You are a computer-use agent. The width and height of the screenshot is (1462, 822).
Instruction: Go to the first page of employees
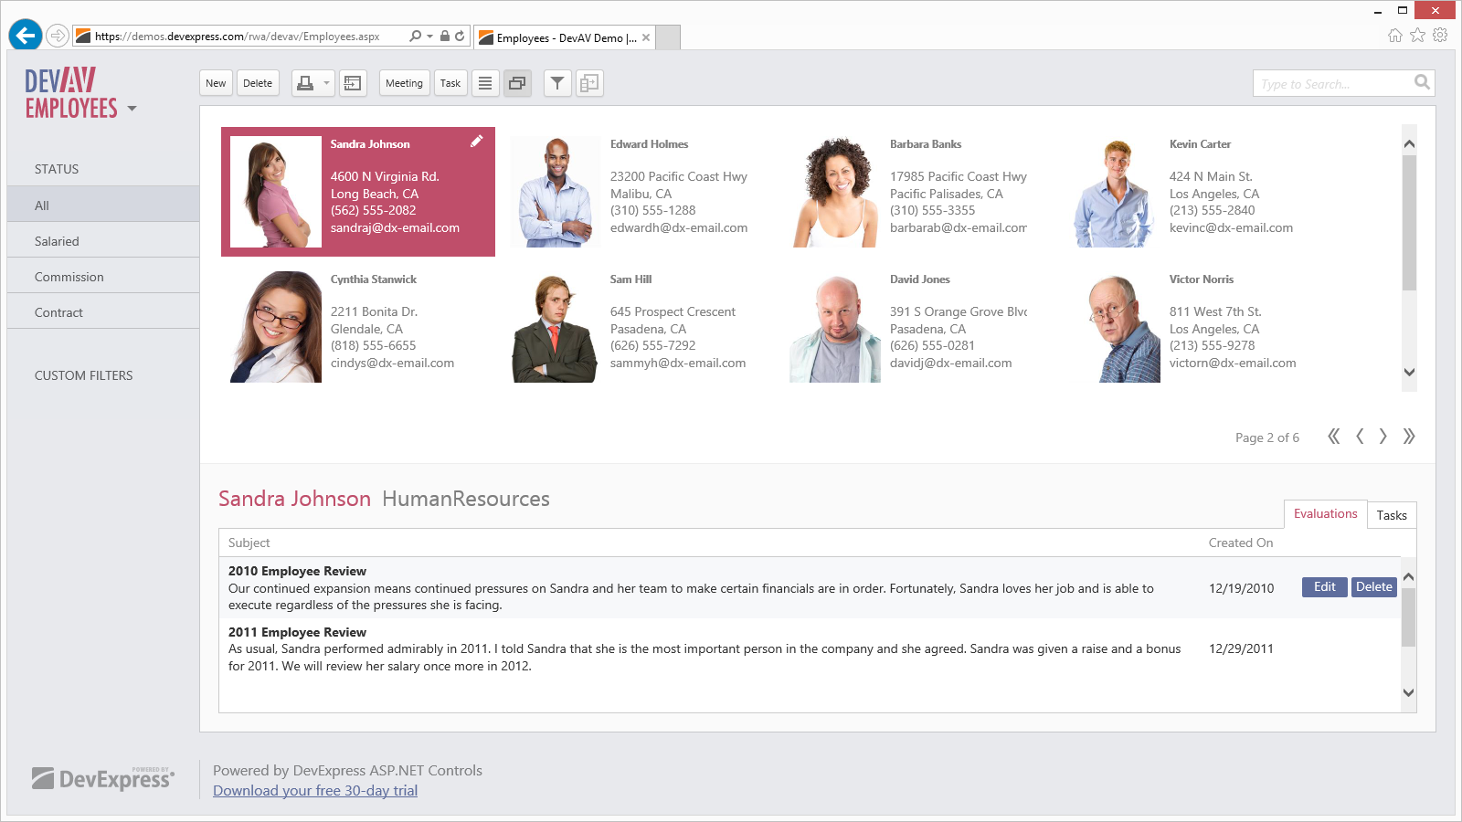1334,437
